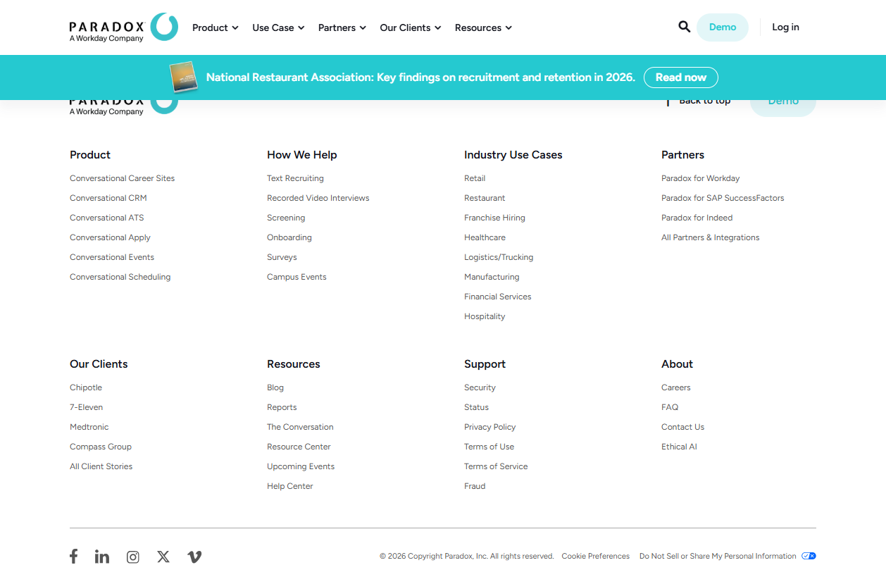The width and height of the screenshot is (886, 565).
Task: Open the Reports link
Action: (282, 407)
